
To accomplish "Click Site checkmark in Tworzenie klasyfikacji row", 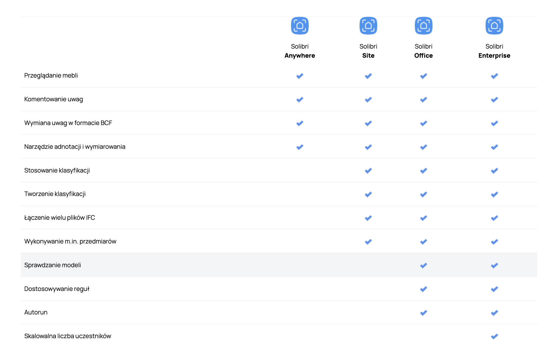I will point(368,195).
